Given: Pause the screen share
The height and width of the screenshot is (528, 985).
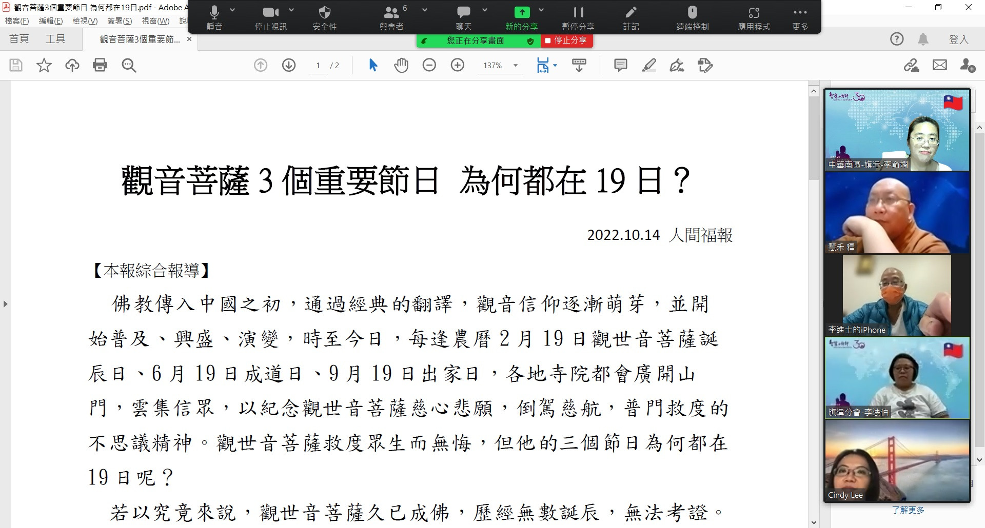Looking at the screenshot, I should click(x=578, y=17).
